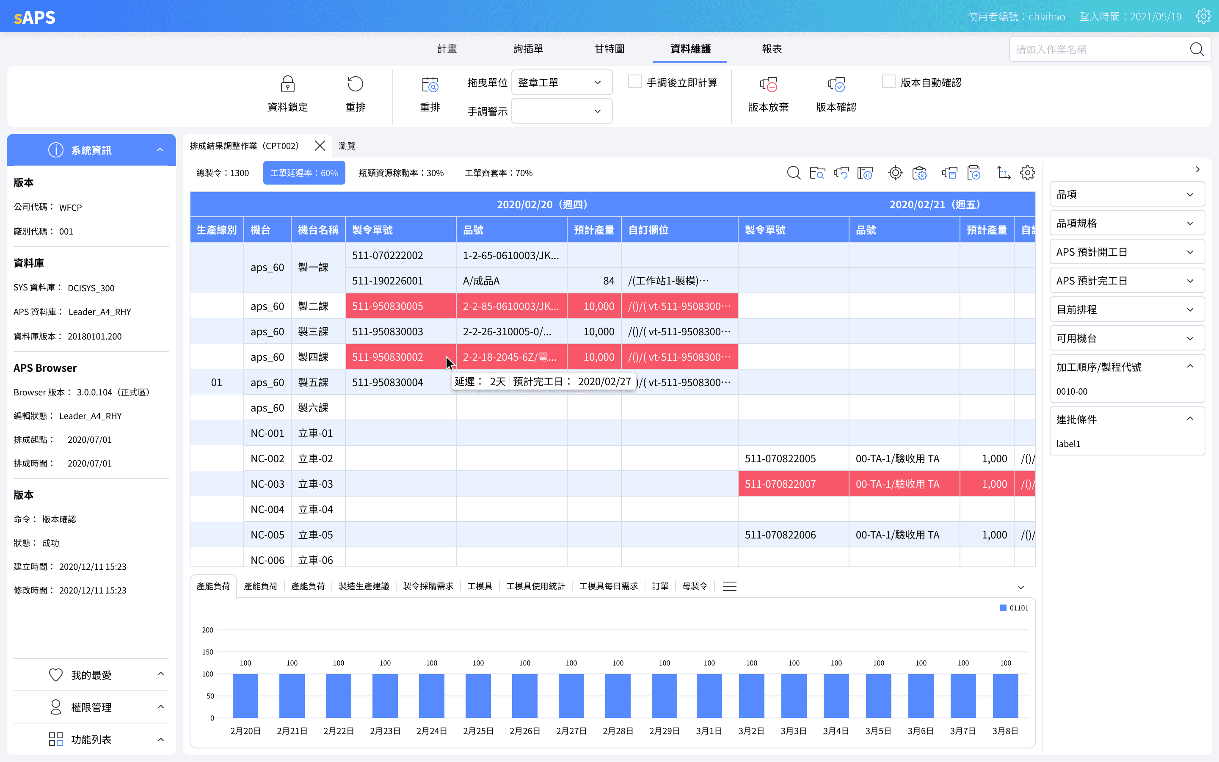
Task: Open the 手調警示 dropdown
Action: [x=561, y=111]
